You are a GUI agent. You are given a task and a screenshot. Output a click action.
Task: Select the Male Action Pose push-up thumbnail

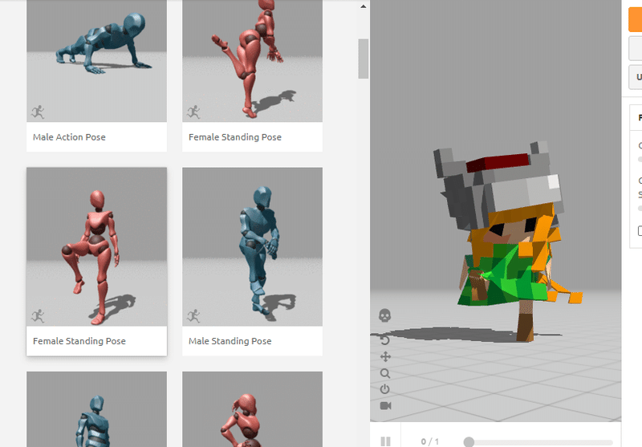coord(96,60)
